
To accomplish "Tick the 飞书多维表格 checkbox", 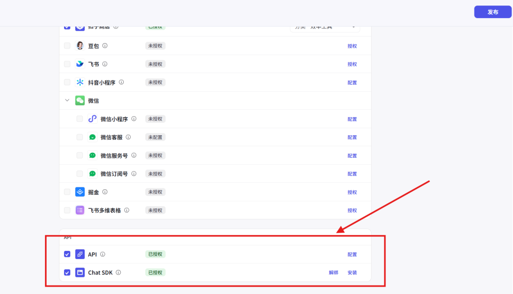I will pyautogui.click(x=67, y=210).
